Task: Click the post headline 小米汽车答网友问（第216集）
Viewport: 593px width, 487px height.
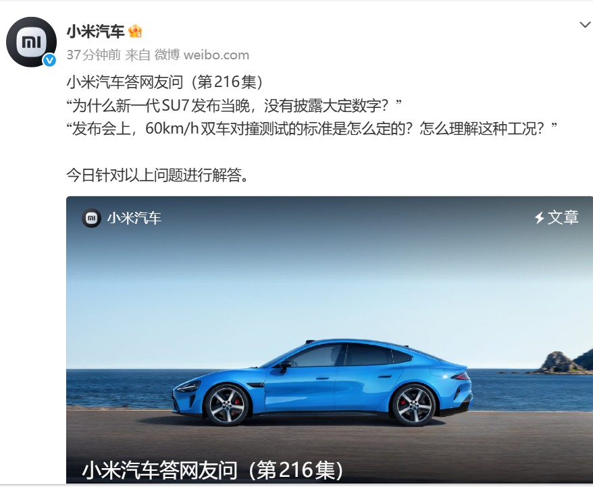Action: click(x=165, y=82)
